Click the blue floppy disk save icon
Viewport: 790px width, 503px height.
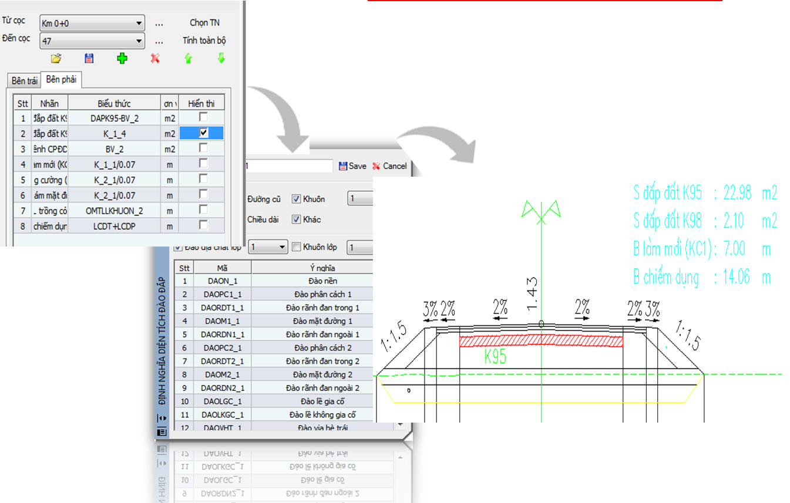point(89,58)
